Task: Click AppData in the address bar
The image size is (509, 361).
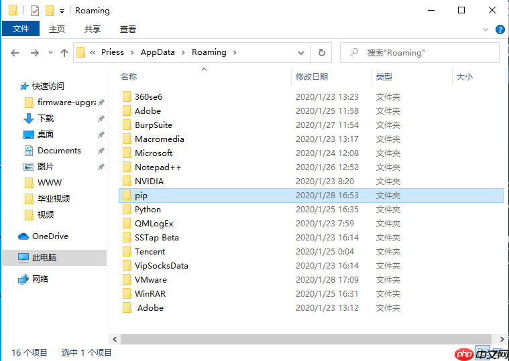Action: point(158,52)
